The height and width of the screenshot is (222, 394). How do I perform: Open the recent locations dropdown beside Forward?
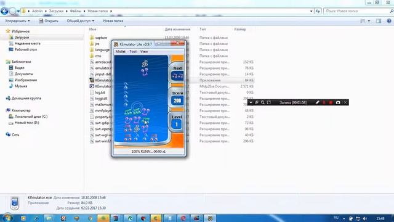[x=18, y=11]
